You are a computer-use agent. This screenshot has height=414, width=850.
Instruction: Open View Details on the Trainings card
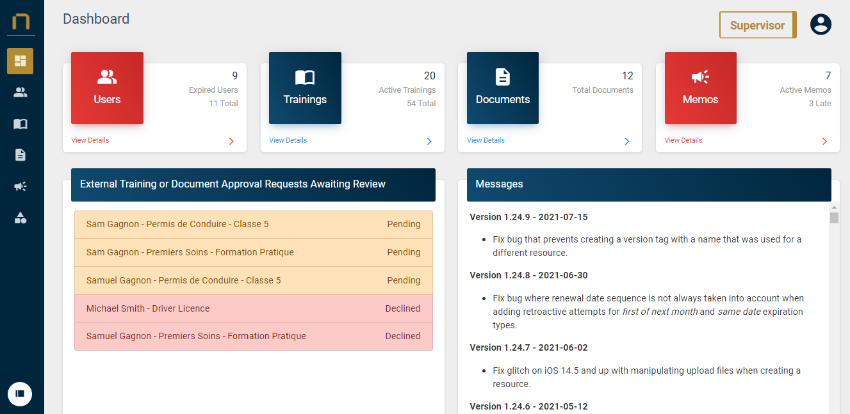288,140
